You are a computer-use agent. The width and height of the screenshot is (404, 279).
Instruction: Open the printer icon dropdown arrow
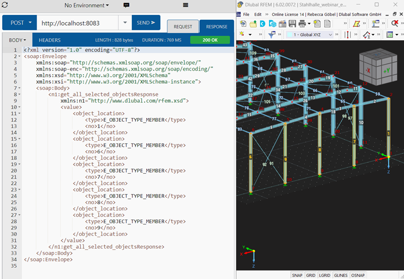309,24
